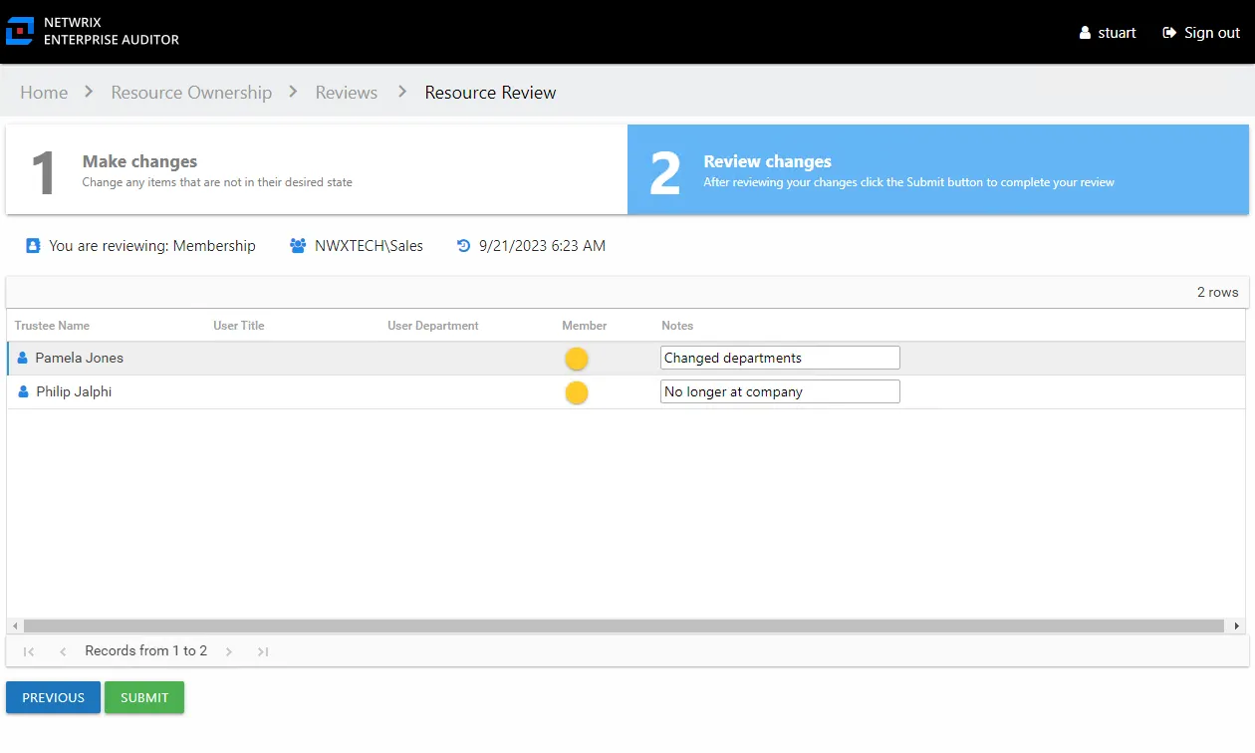This screenshot has width=1255, height=753.
Task: Click the 2 rows count label
Action: 1218,292
